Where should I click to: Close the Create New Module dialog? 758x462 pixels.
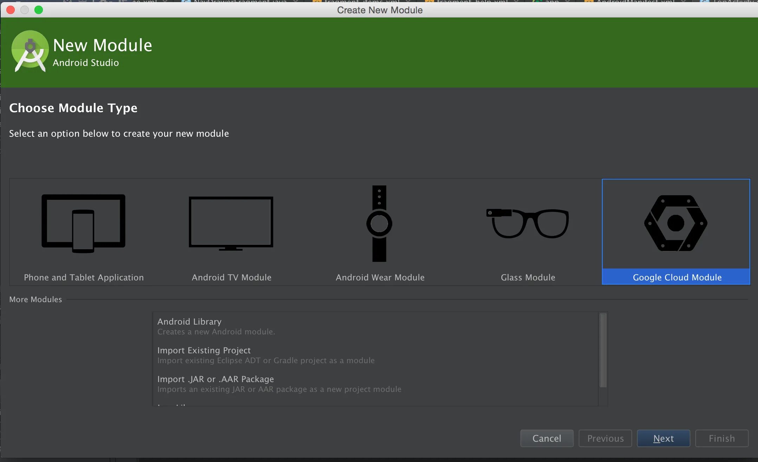pyautogui.click(x=11, y=10)
